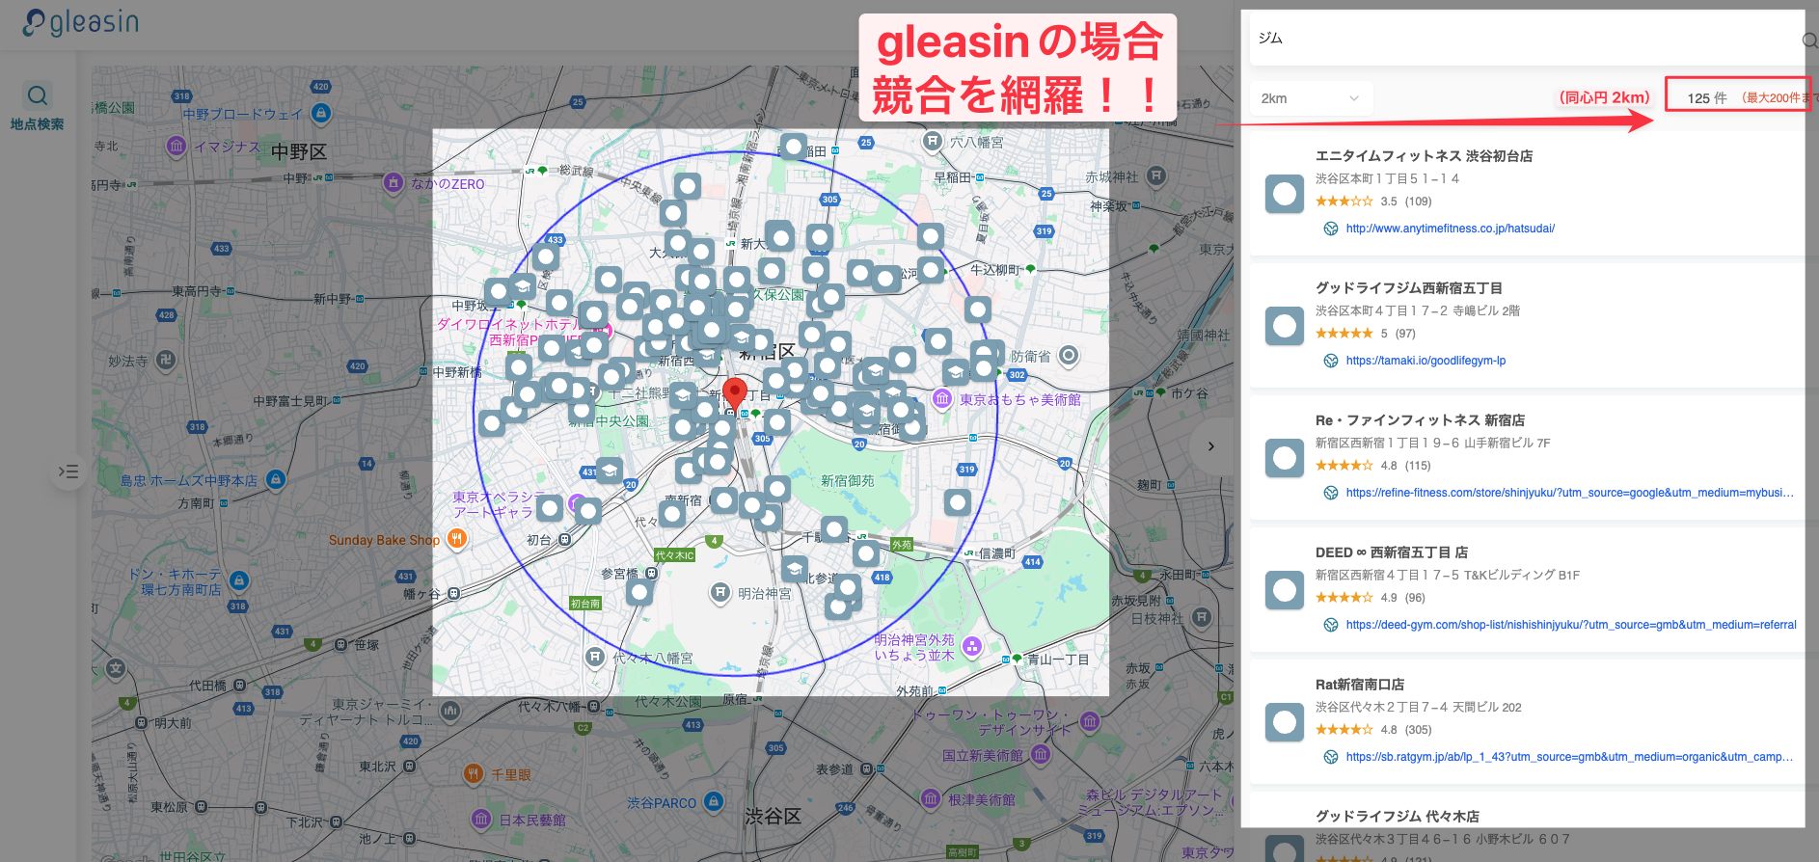Select Rat新宿南口店 marker icon

tap(1285, 722)
